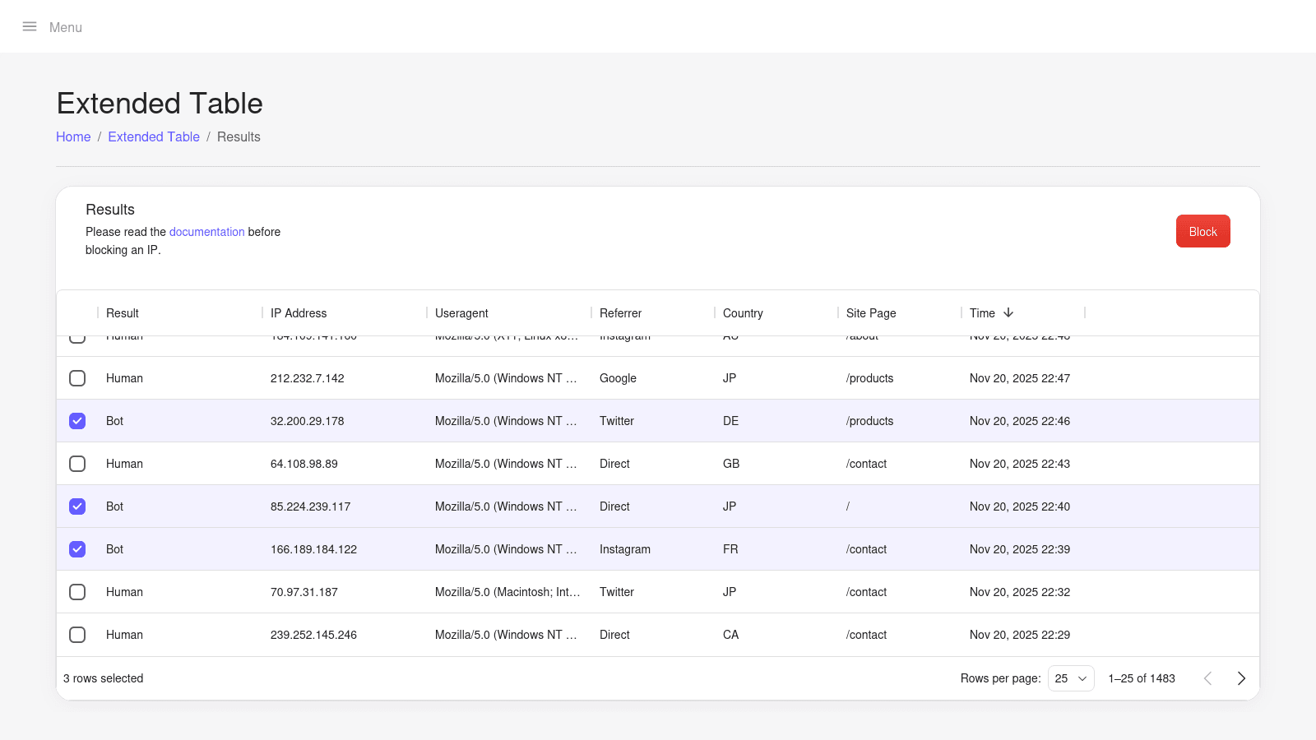Click time Nov 20, 2025 22:43
Screen dimensions: 1316x740
1020,464
